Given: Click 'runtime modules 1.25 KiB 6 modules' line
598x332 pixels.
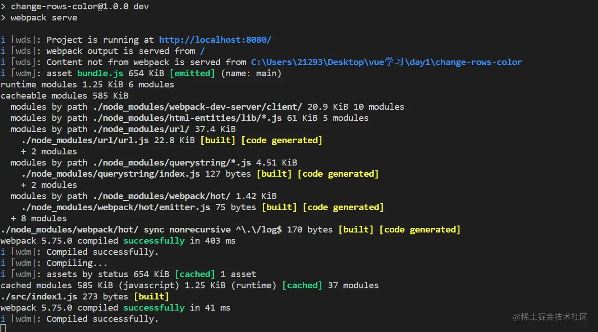Looking at the screenshot, I should [87, 85].
